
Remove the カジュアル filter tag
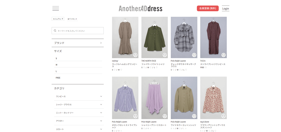tap(62, 19)
